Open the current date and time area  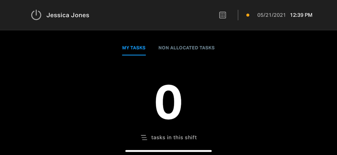(x=285, y=15)
